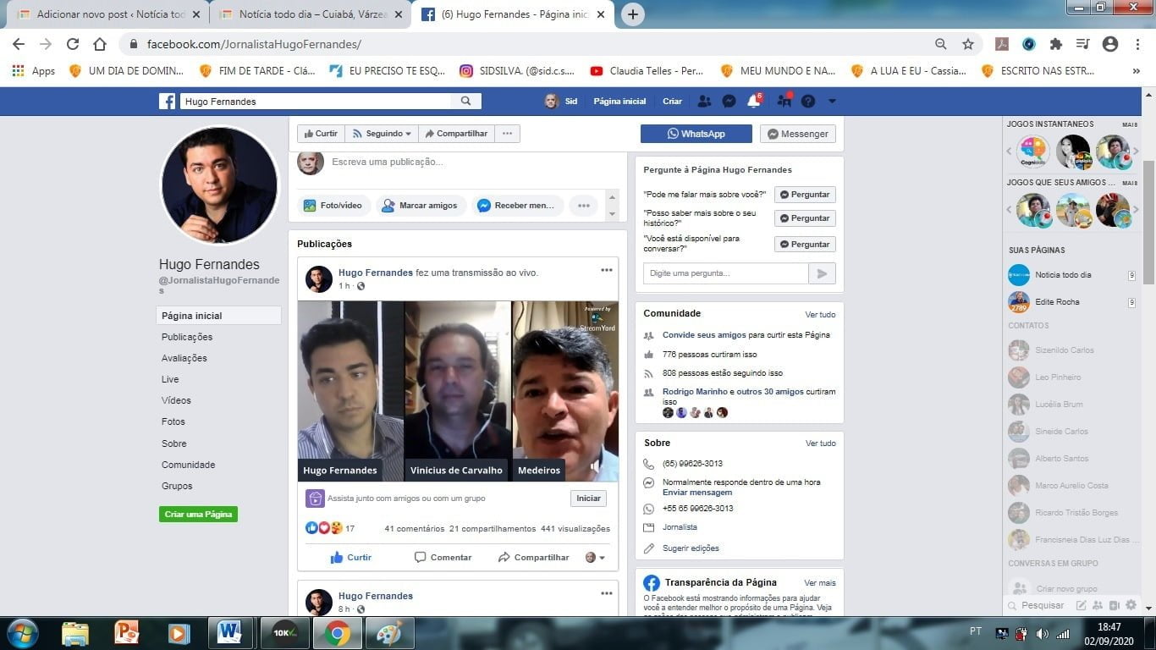Image resolution: width=1156 pixels, height=650 pixels.
Task: Click Curtir page button
Action: click(x=321, y=134)
